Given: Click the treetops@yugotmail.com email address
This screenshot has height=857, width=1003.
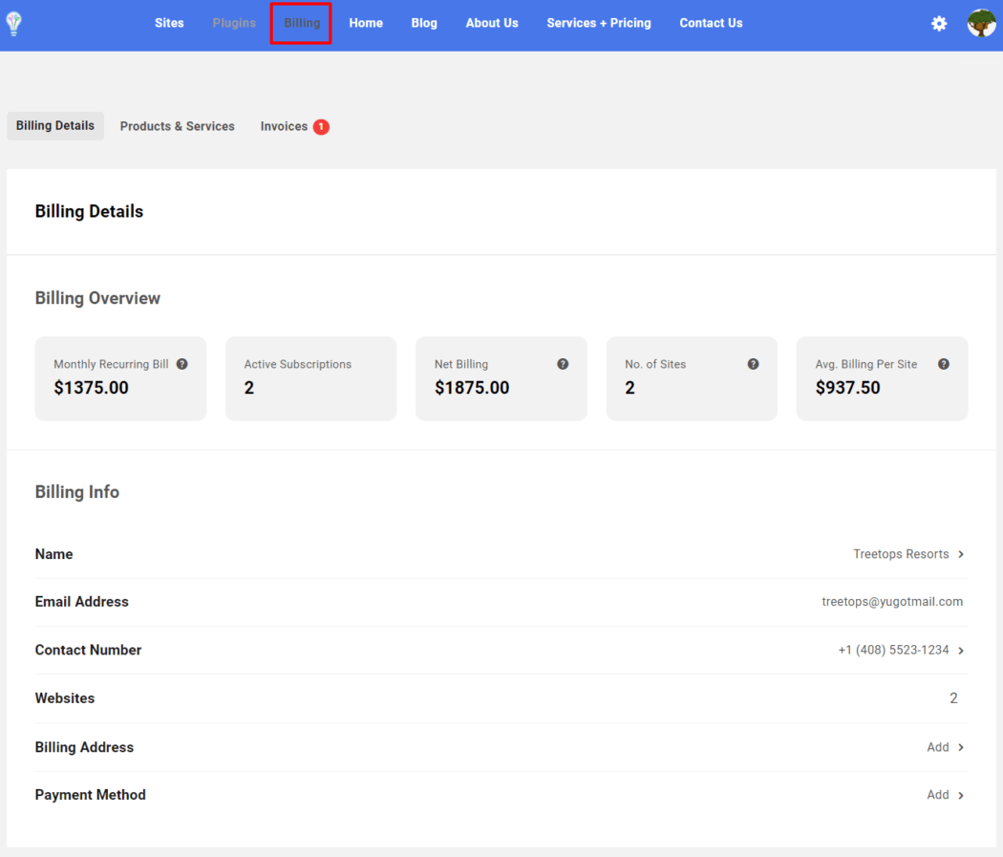Looking at the screenshot, I should [892, 601].
